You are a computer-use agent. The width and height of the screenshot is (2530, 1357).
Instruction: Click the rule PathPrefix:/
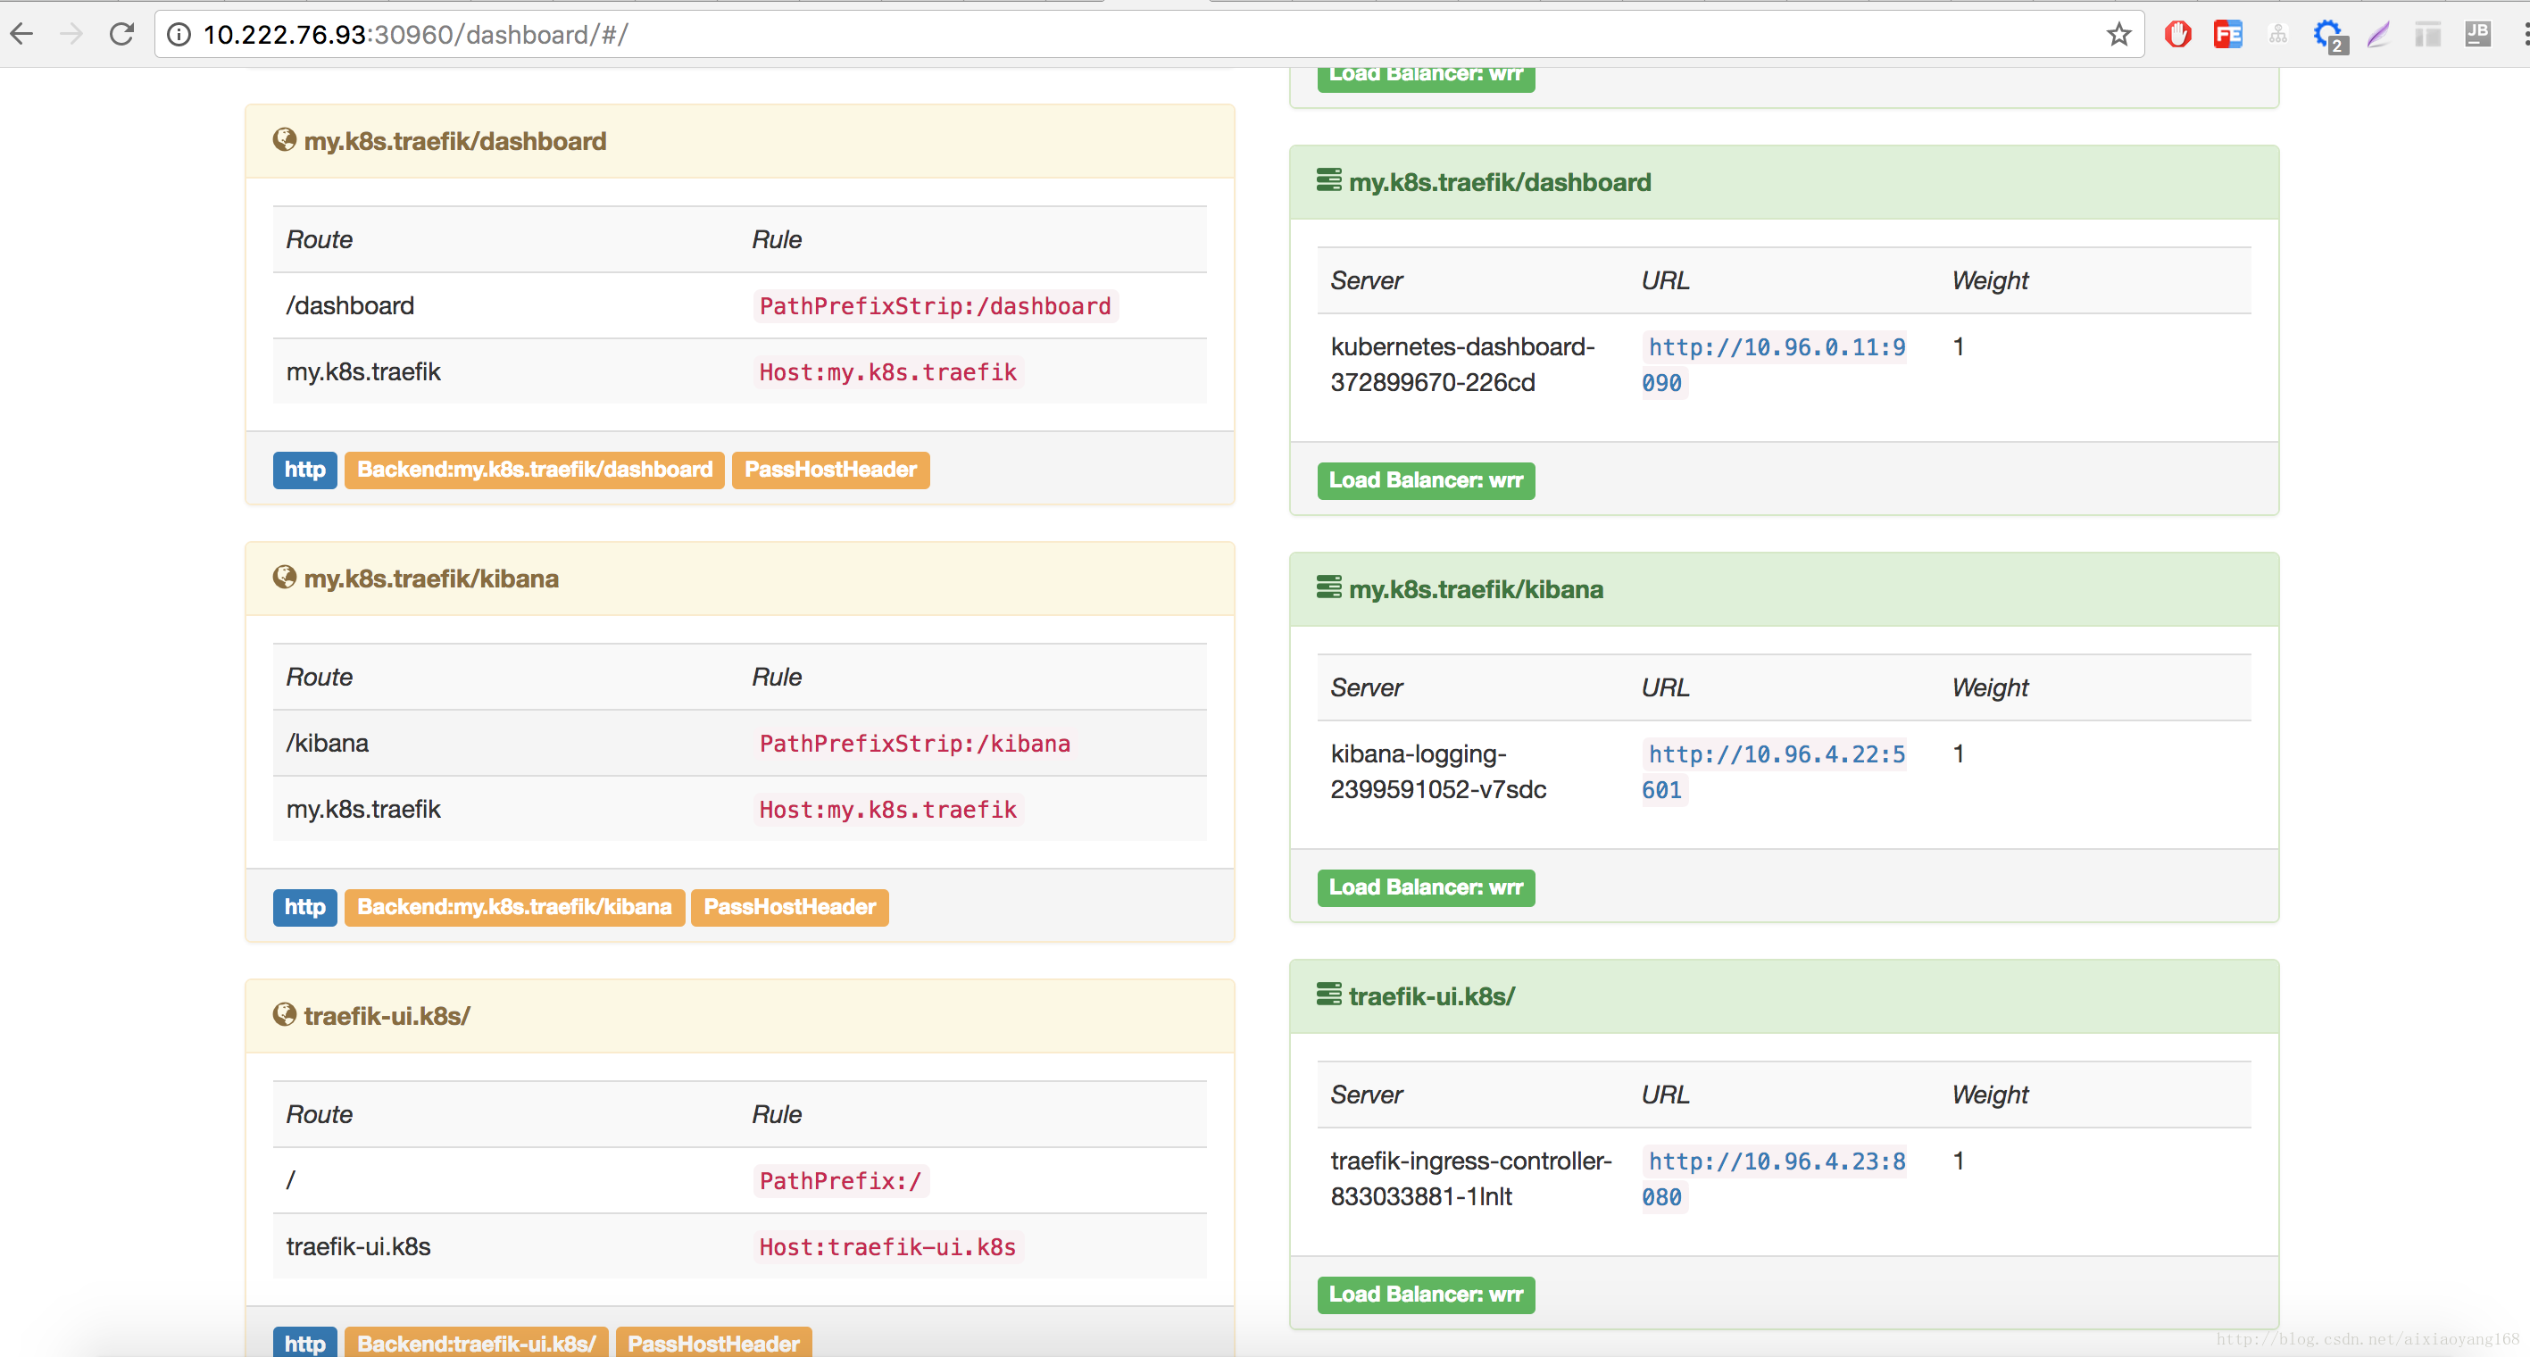(841, 1180)
